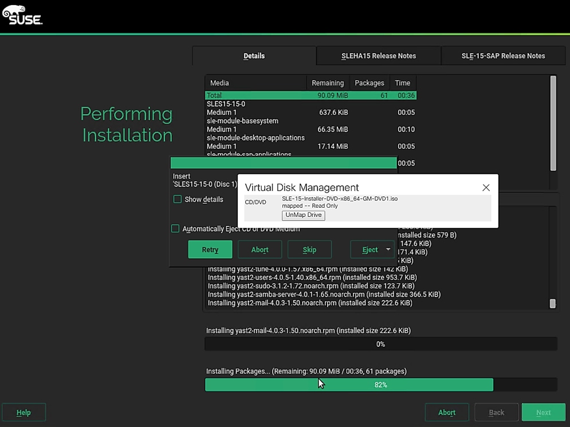Skip the requested medium
The width and height of the screenshot is (570, 427).
coord(309,250)
